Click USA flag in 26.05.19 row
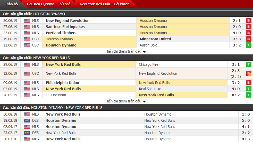The height and width of the screenshot is (142, 253). (27, 95)
